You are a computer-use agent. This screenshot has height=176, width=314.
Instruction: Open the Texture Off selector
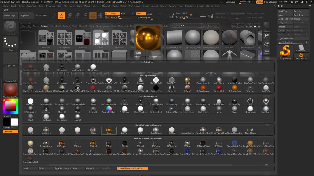point(10,75)
